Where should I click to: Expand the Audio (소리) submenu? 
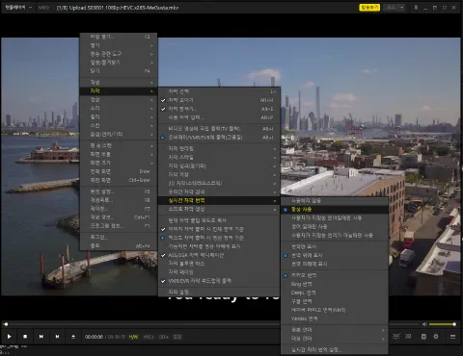(x=119, y=109)
